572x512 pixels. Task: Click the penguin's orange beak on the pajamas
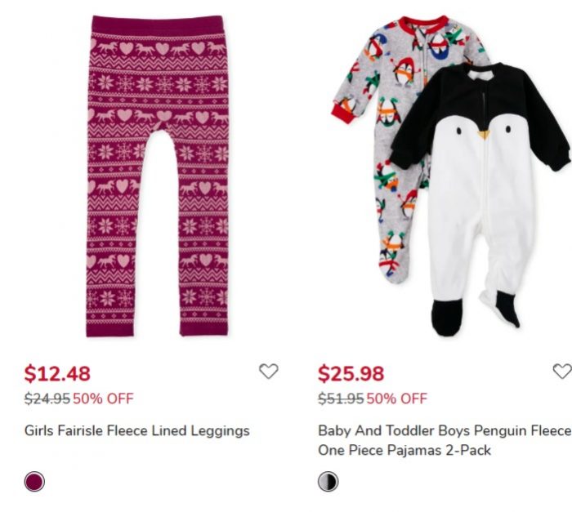[485, 133]
